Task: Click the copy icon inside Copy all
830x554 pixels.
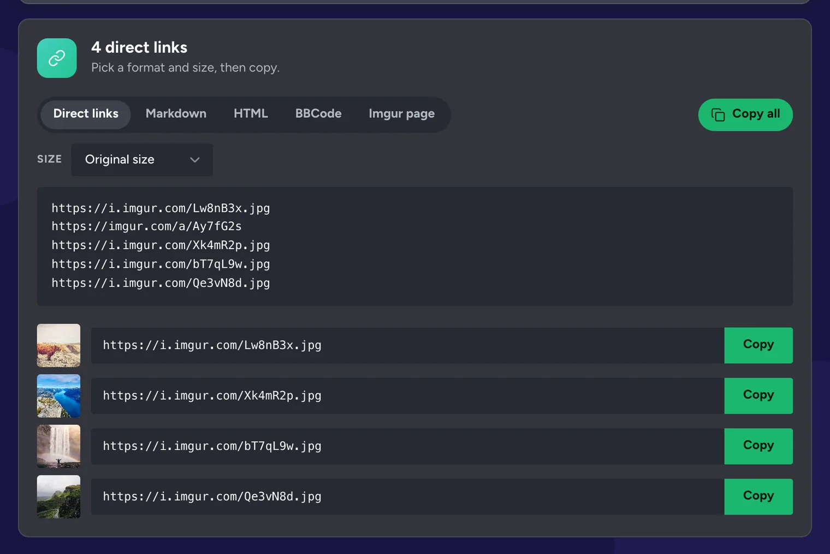Action: 718,115
